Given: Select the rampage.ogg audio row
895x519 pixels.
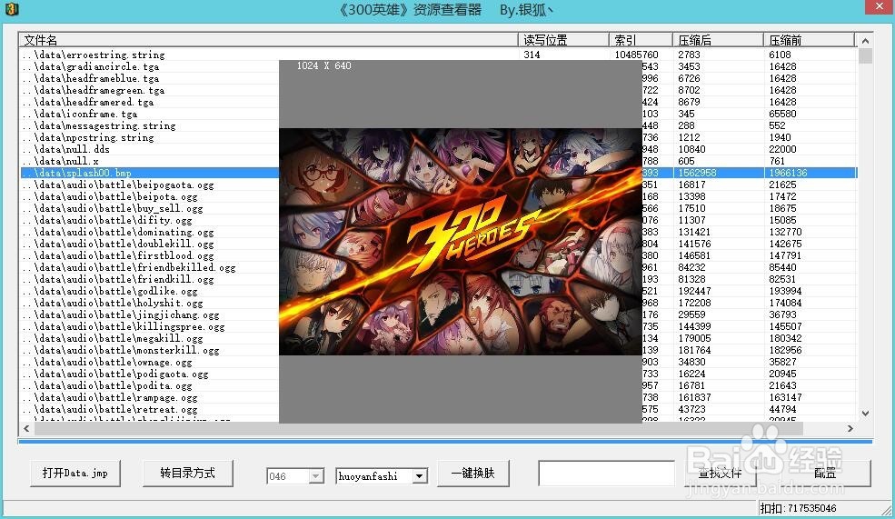Looking at the screenshot, I should tap(438, 397).
